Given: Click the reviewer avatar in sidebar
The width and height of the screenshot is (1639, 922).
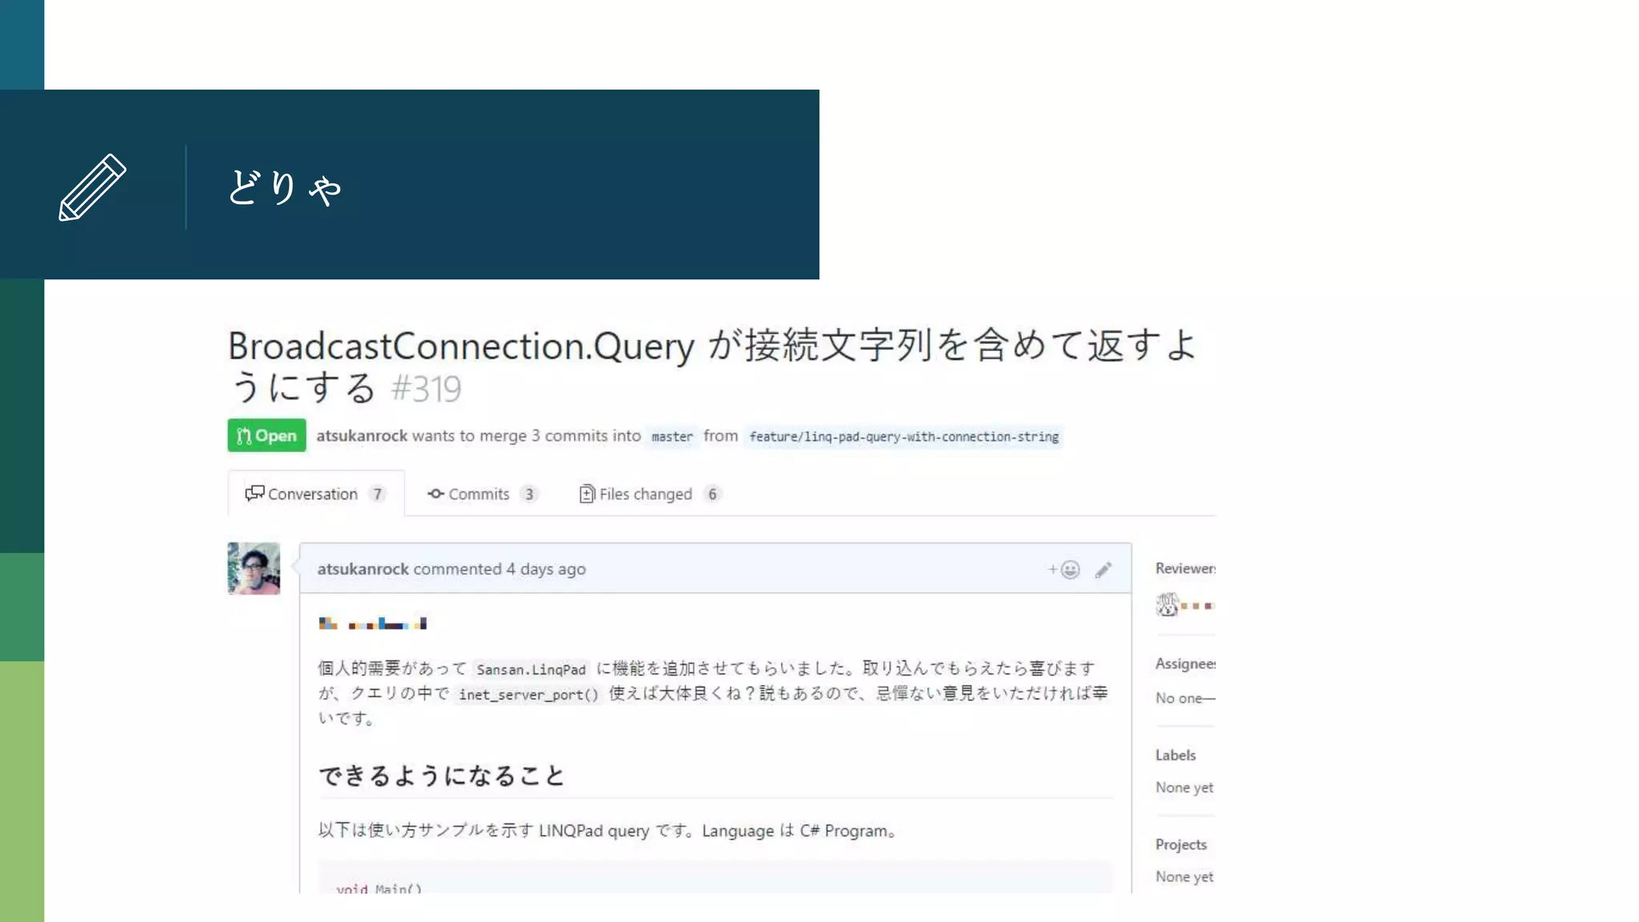Looking at the screenshot, I should click(x=1168, y=604).
